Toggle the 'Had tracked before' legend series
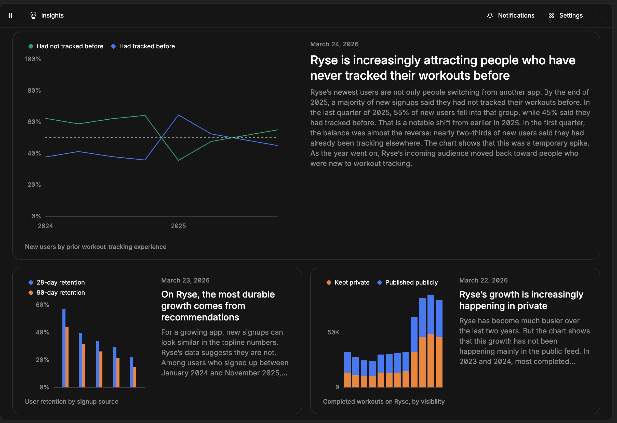 pos(146,46)
